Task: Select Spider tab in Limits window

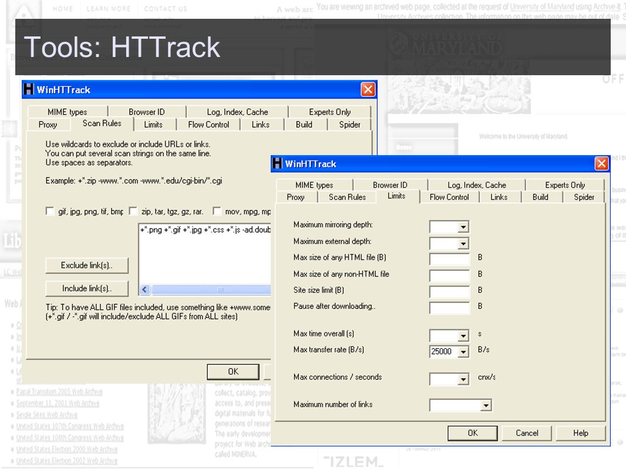Action: pos(584,197)
